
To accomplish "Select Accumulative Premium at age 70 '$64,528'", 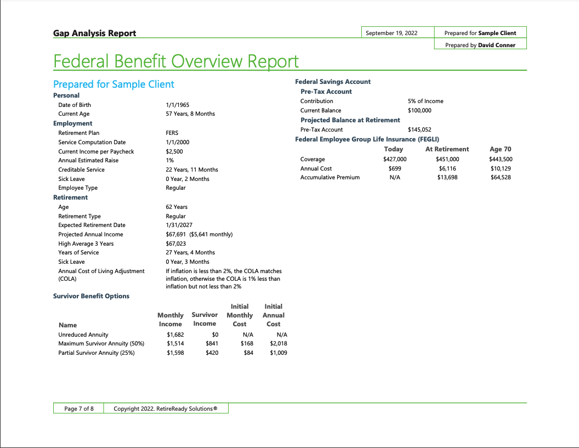I will (501, 177).
